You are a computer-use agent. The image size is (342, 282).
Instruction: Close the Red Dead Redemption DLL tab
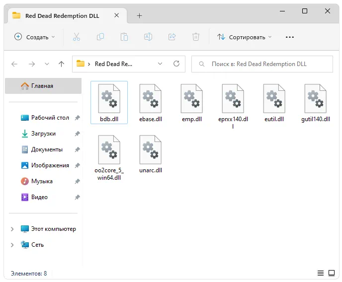coord(117,15)
